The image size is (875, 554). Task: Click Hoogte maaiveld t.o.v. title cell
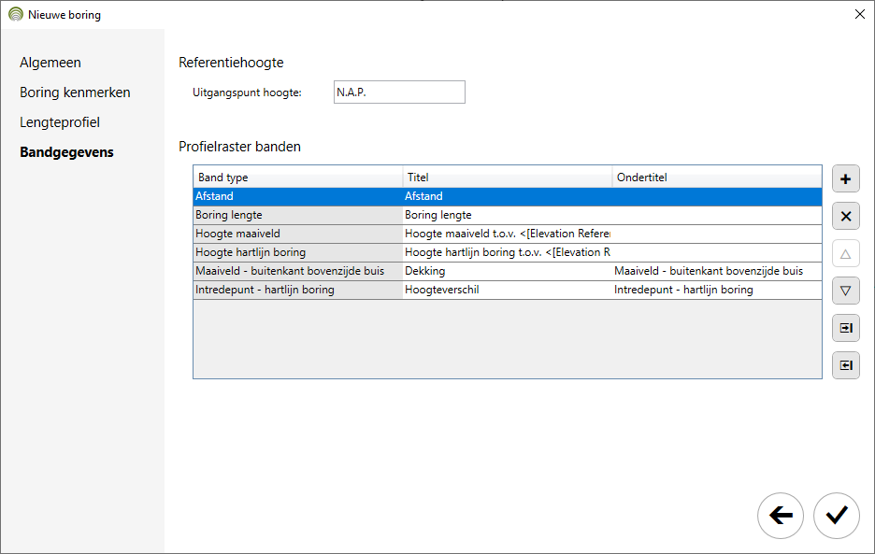508,234
